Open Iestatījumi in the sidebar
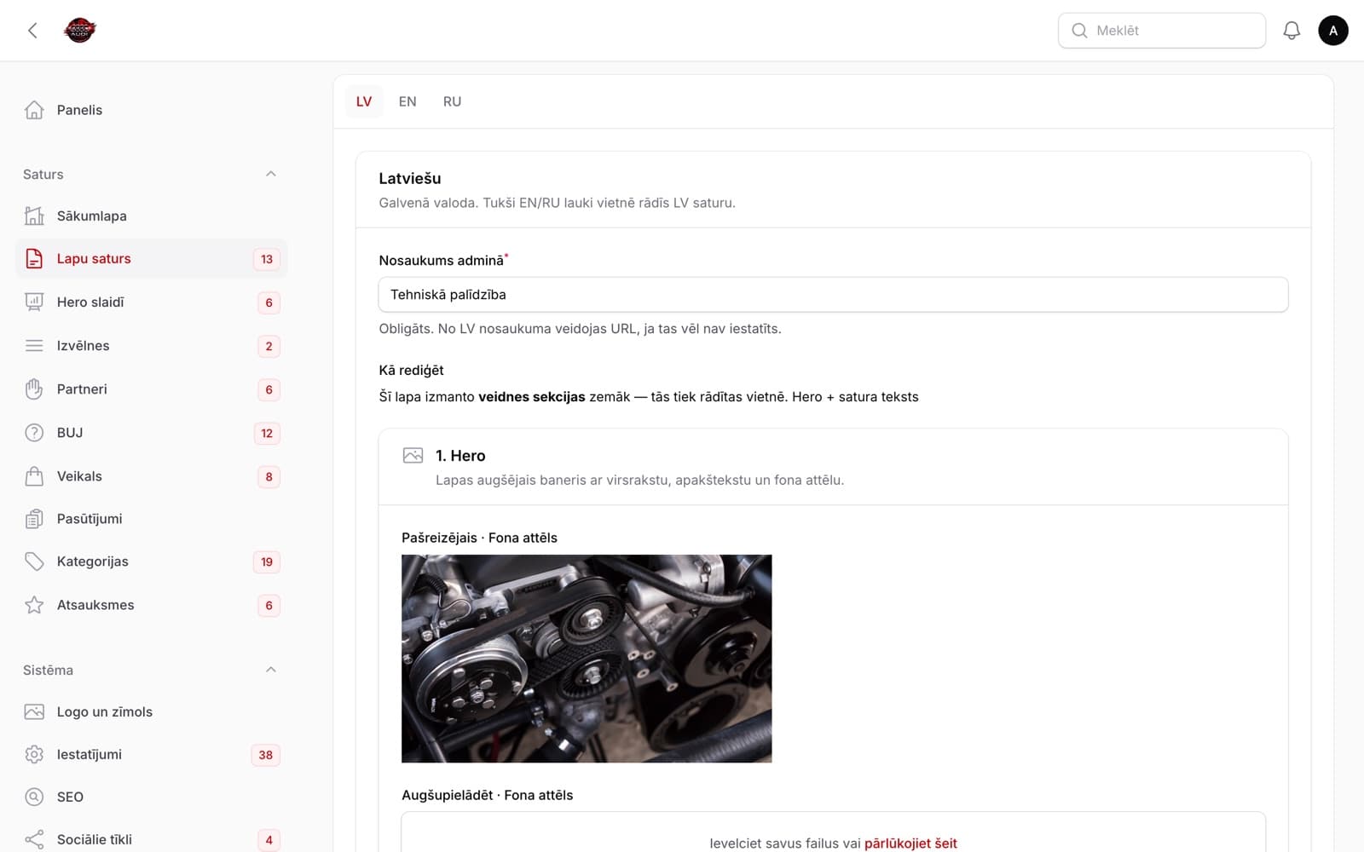 coord(152,755)
